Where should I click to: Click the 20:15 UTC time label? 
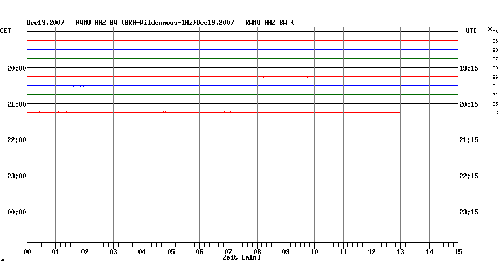click(x=469, y=104)
